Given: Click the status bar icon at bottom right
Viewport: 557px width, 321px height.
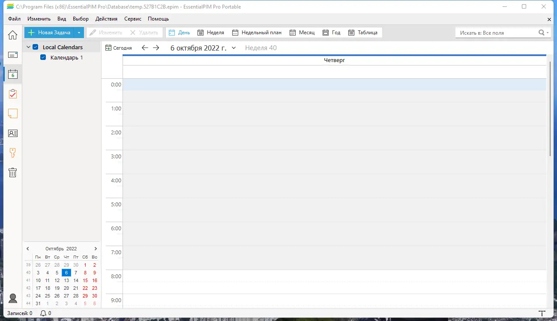Looking at the screenshot, I should tap(542, 314).
